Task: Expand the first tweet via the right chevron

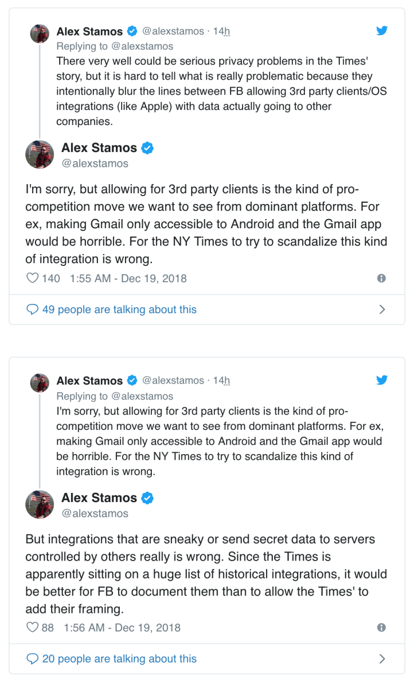Action: pos(382,309)
